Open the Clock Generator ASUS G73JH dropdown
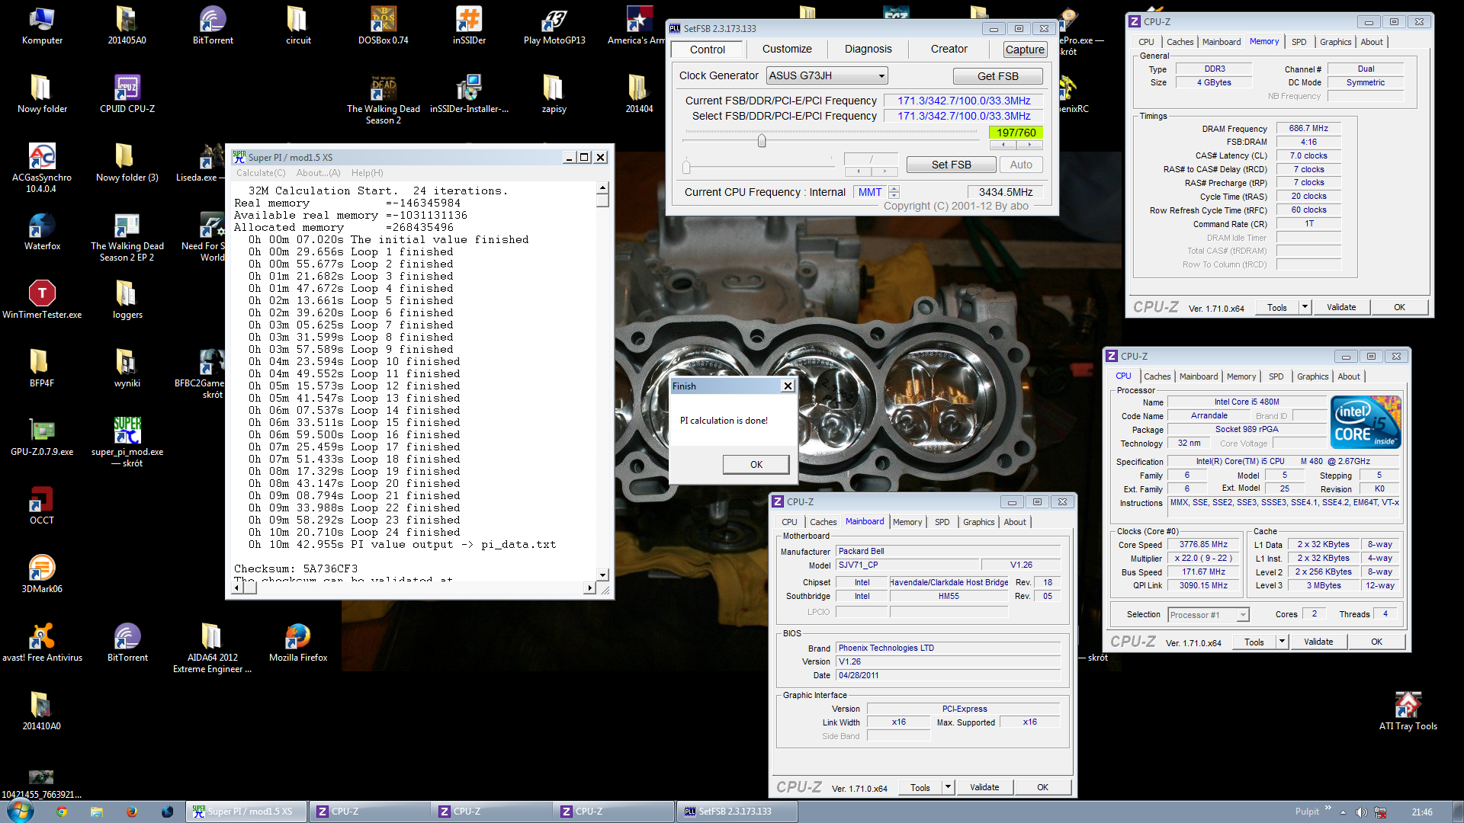The width and height of the screenshot is (1464, 823). click(827, 75)
